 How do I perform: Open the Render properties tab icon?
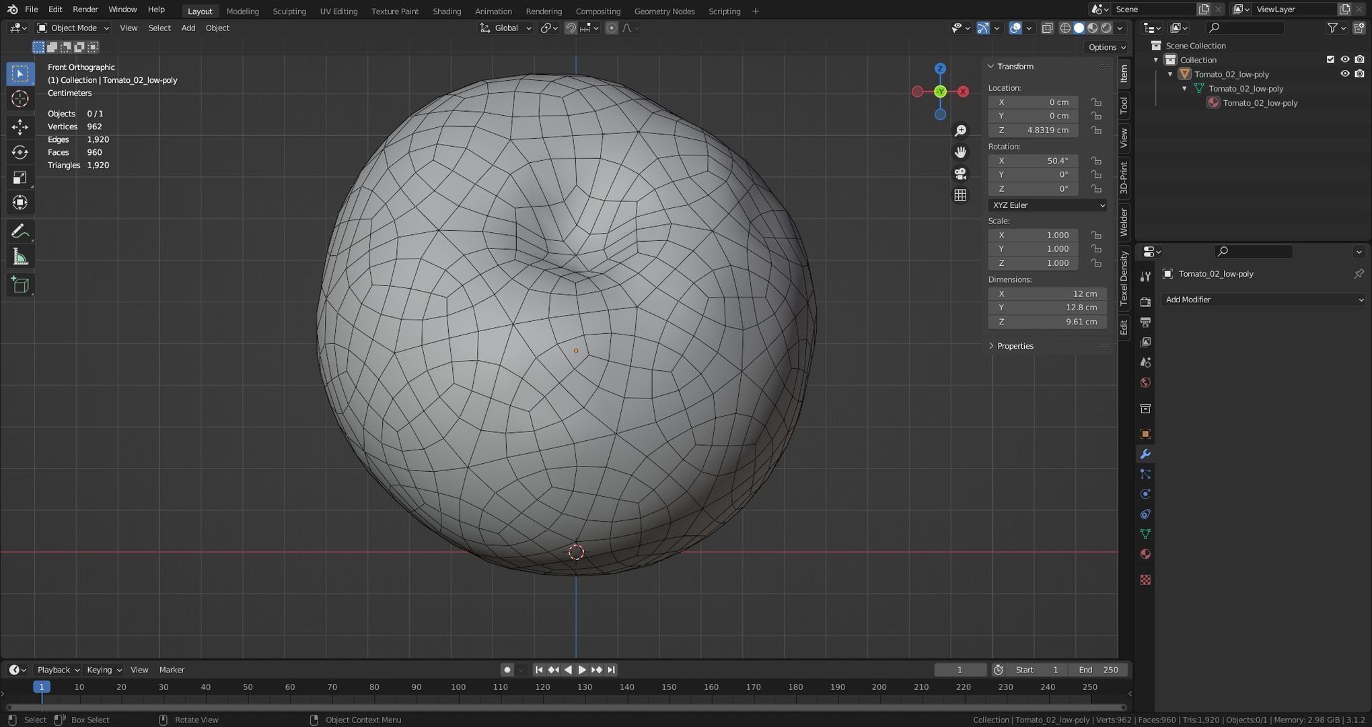(x=1145, y=302)
